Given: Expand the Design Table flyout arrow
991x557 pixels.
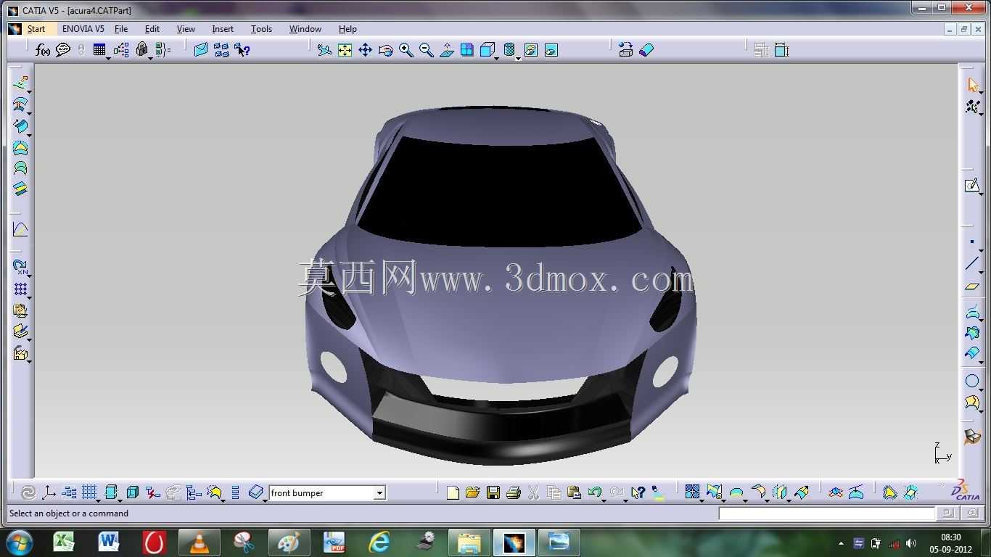Looking at the screenshot, I should (x=108, y=58).
